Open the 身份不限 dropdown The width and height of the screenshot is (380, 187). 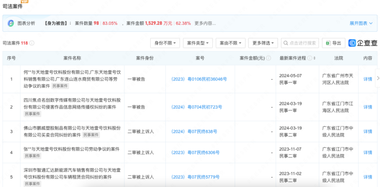click(x=165, y=43)
